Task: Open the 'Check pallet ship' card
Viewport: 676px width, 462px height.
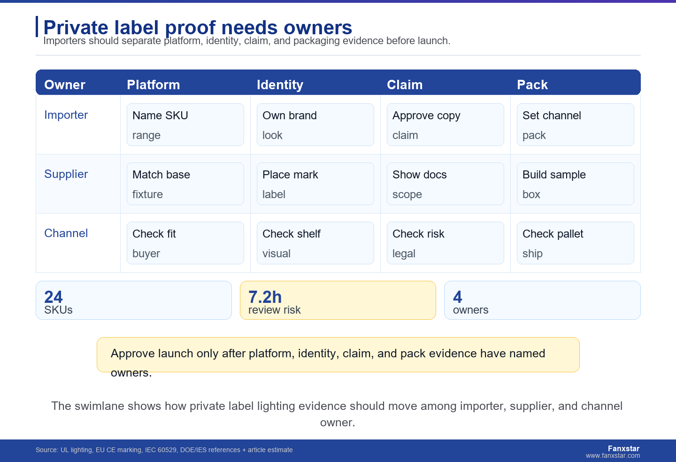Action: tap(576, 243)
